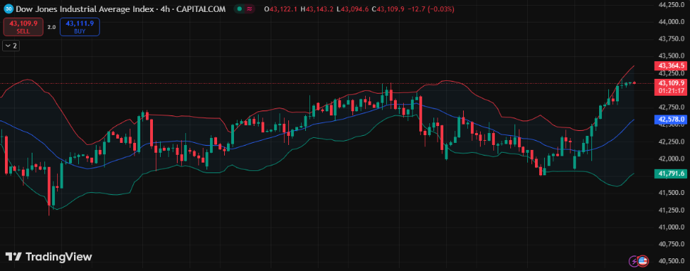Click the 42,000.0 price axis label
Image resolution: width=690 pixels, height=271 pixels.
tap(672, 158)
